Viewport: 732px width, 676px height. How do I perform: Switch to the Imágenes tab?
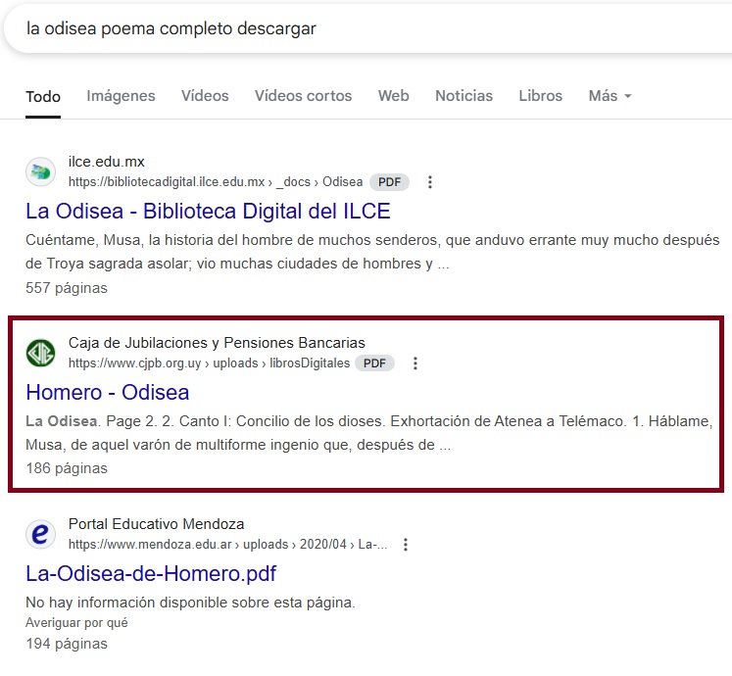coord(121,96)
